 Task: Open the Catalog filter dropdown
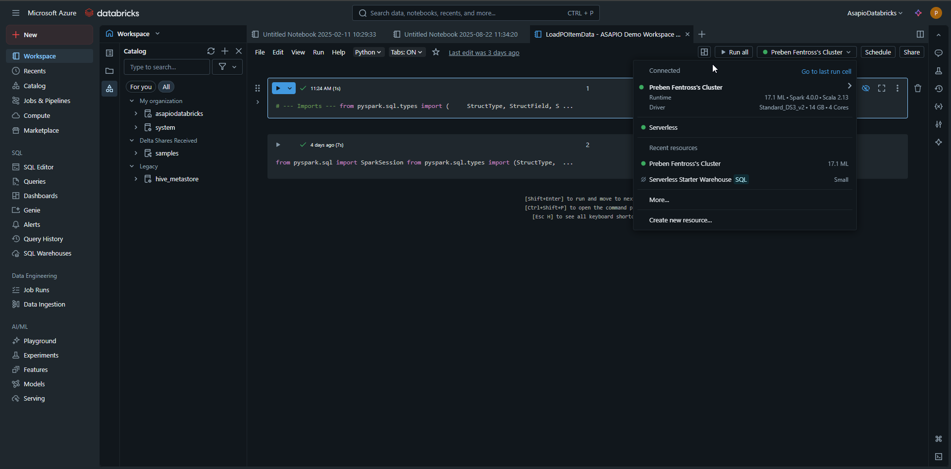(227, 67)
